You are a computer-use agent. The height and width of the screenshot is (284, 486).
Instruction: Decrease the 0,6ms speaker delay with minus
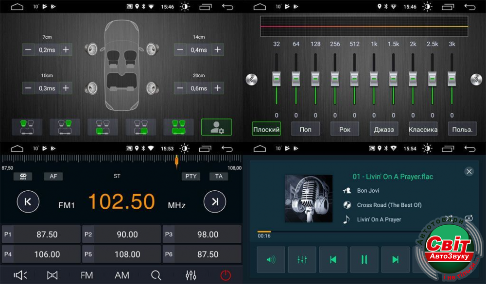pyautogui.click(x=180, y=88)
